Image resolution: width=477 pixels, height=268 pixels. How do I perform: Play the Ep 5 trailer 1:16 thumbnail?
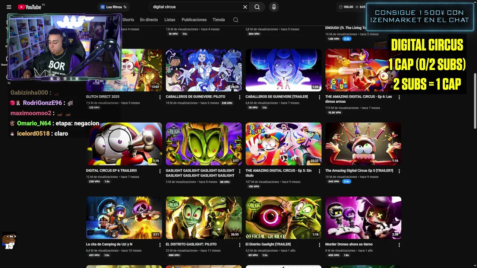tap(363, 144)
